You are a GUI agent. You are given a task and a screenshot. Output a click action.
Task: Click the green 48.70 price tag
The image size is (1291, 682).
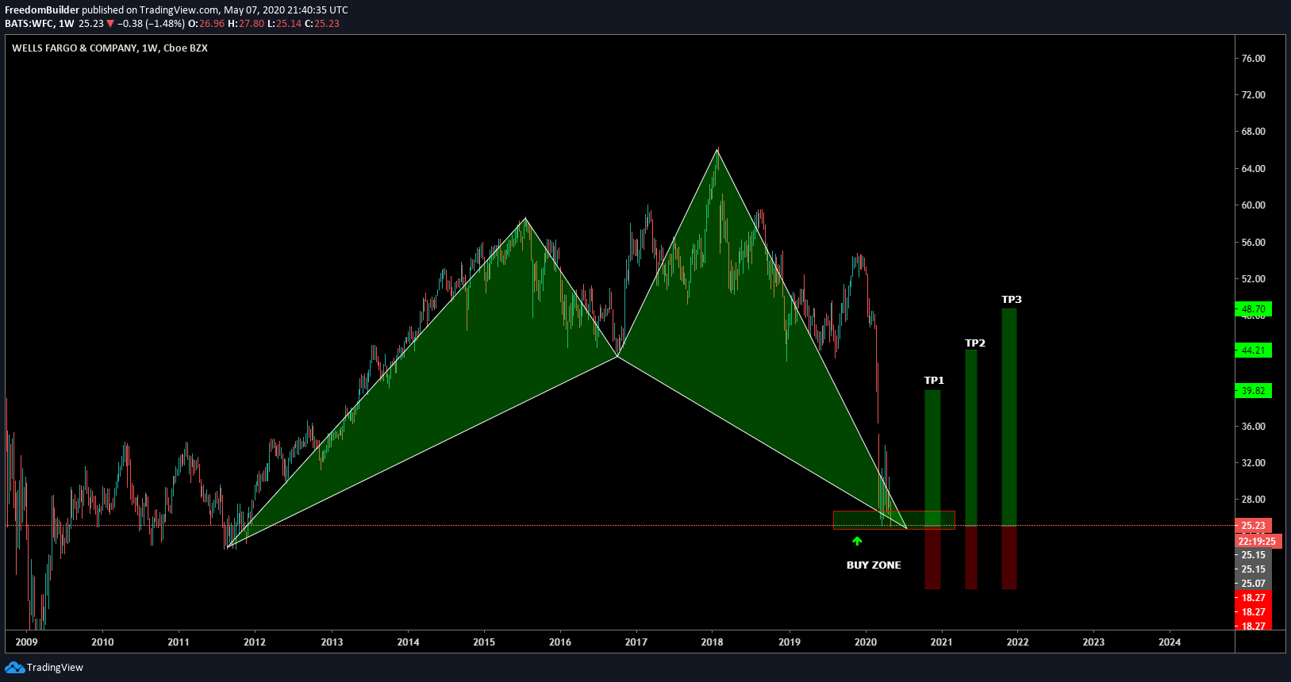pyautogui.click(x=1254, y=309)
